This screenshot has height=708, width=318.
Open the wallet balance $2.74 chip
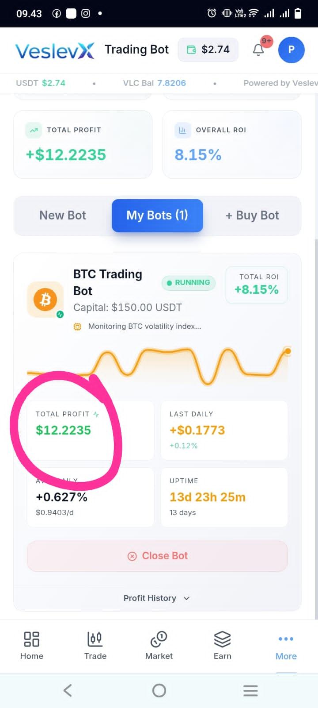(208, 50)
